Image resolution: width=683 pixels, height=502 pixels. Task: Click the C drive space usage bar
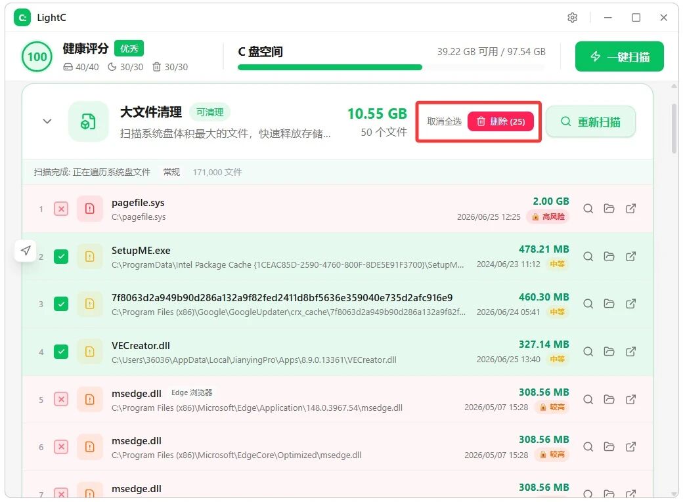(x=391, y=68)
